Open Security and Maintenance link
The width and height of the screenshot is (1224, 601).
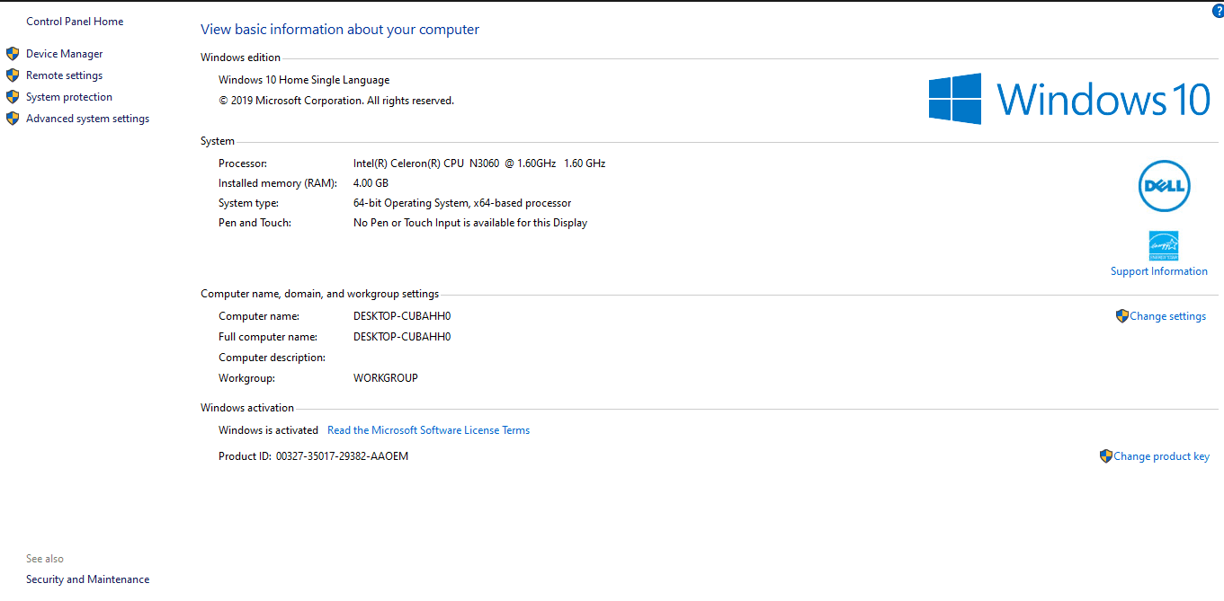tap(88, 579)
